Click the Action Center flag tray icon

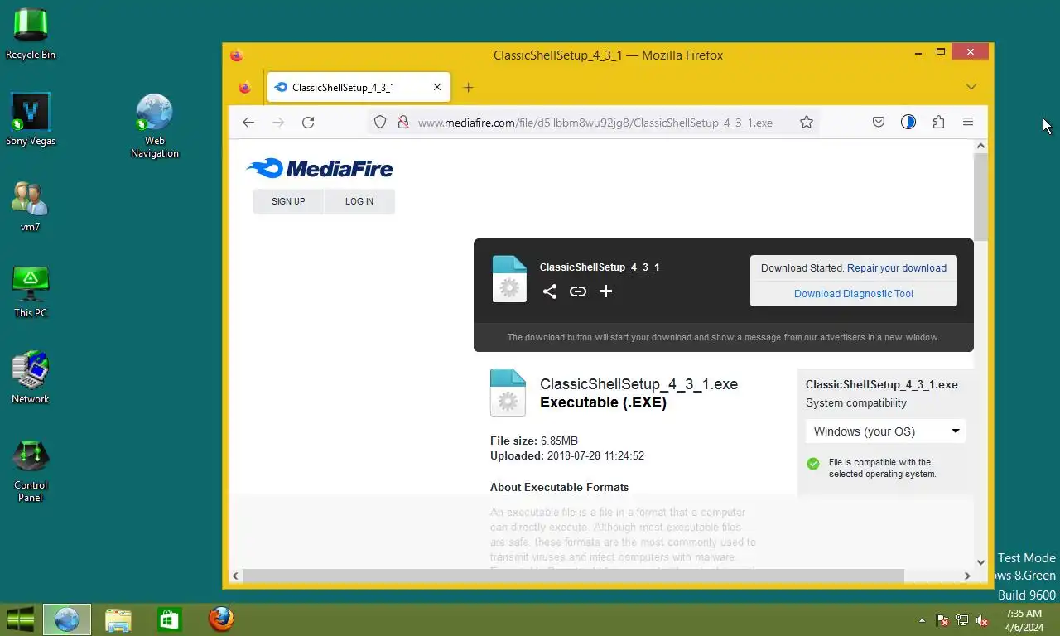click(x=942, y=620)
